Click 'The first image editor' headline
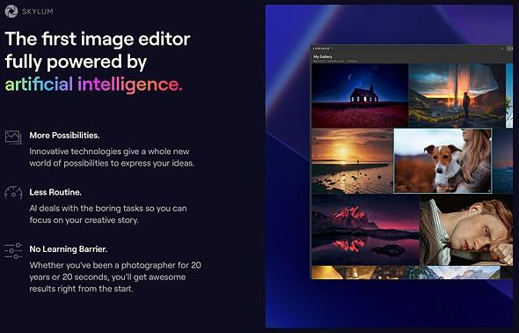Viewport: 519px width, 333px height. [98, 39]
